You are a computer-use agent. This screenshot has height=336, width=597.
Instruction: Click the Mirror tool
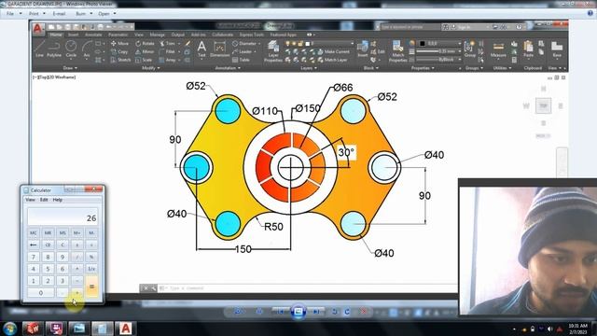point(145,51)
